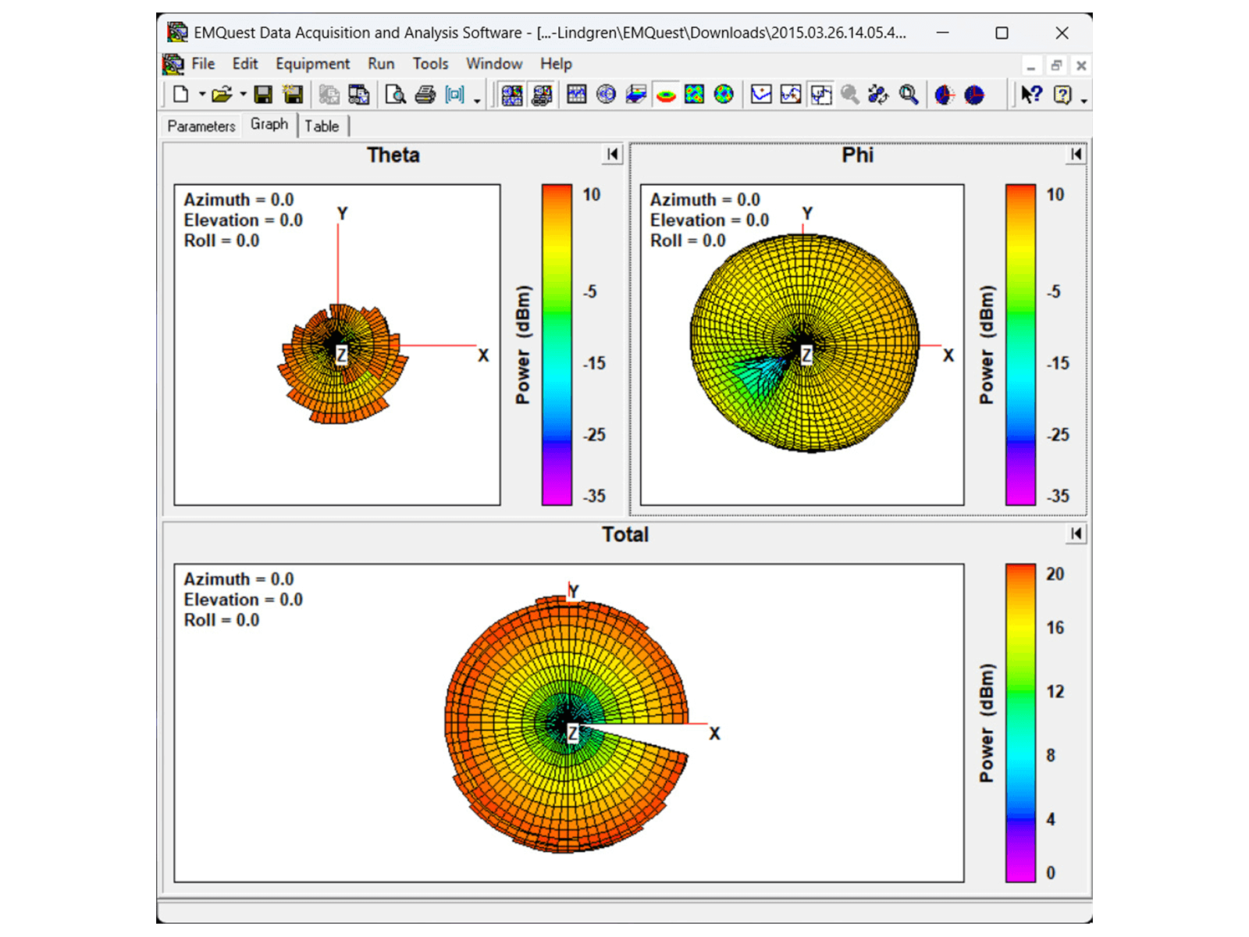Open toolbar options arrow at far right
The width and height of the screenshot is (1249, 937).
point(1084,100)
